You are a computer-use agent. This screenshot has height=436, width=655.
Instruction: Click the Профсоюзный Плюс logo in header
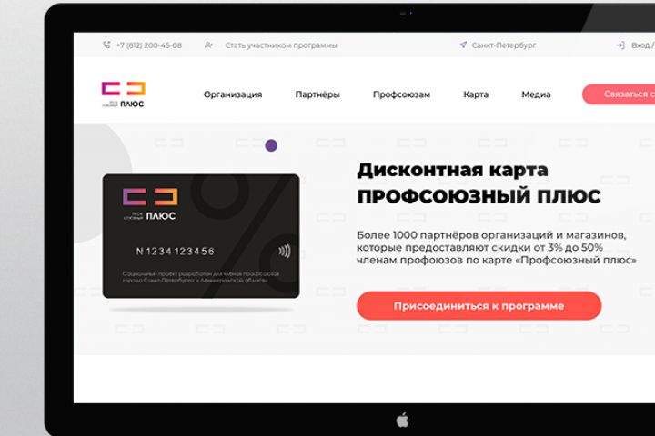click(x=123, y=94)
